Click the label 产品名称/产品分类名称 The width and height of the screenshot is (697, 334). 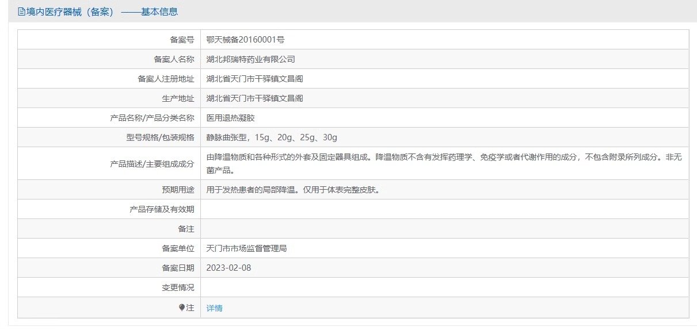[152, 118]
